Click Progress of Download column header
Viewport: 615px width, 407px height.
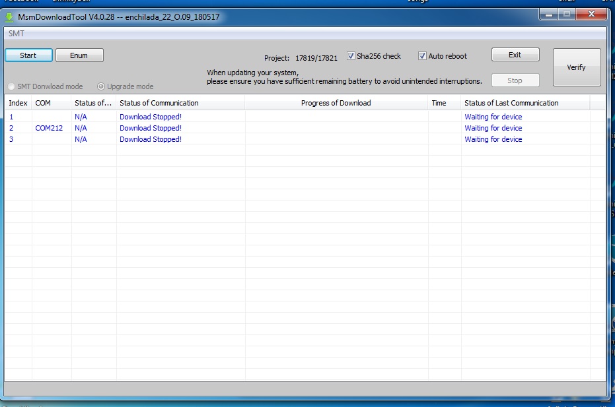[x=336, y=103]
